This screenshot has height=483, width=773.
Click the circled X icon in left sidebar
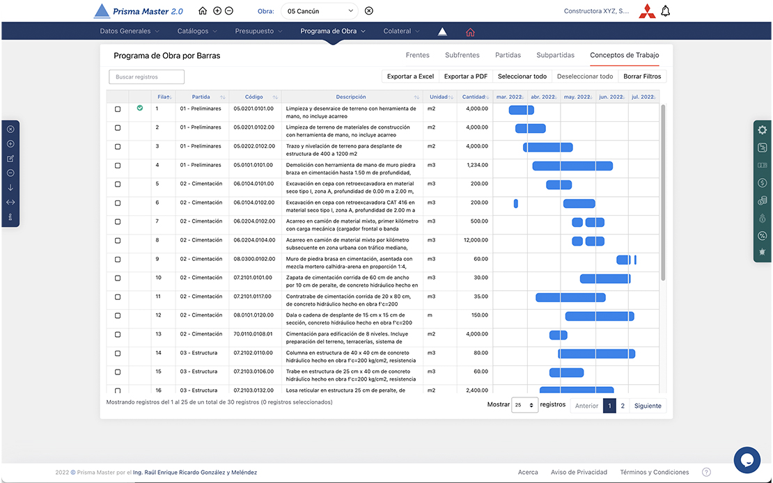coord(10,129)
